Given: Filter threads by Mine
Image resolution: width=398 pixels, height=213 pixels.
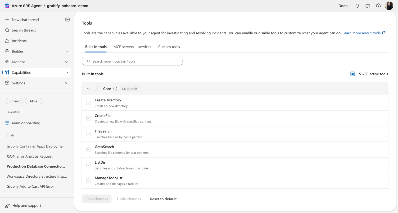Looking at the screenshot, I should click(x=34, y=101).
